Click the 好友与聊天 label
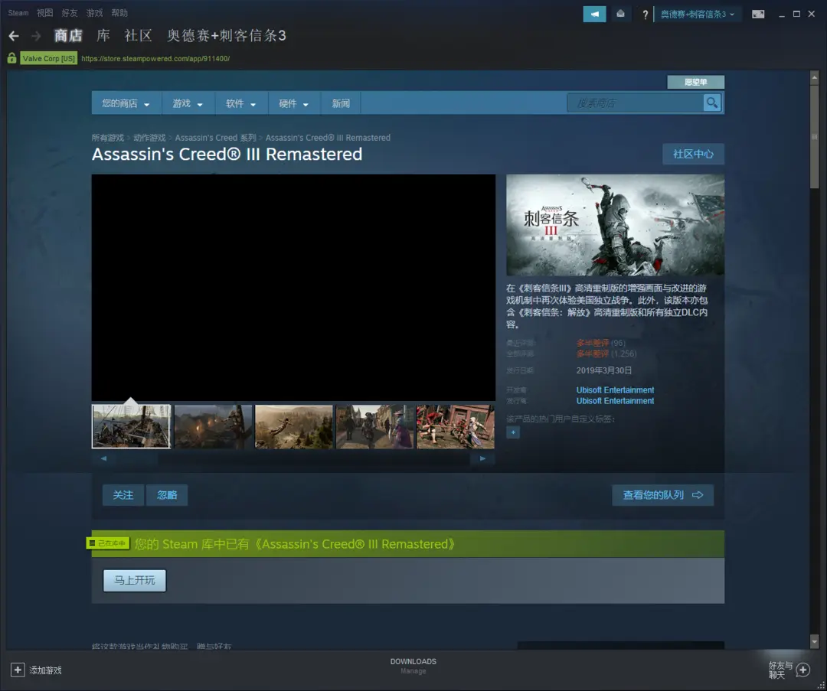 (x=780, y=670)
